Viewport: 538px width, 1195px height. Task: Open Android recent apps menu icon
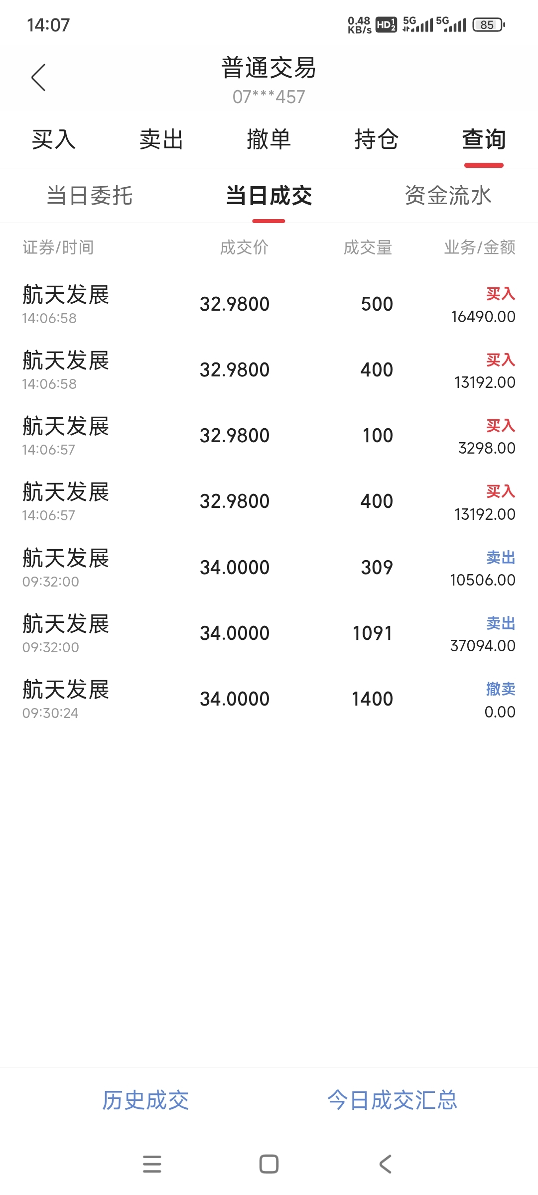[152, 1164]
